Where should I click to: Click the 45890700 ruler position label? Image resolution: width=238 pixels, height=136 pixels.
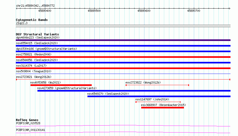tap(194, 11)
